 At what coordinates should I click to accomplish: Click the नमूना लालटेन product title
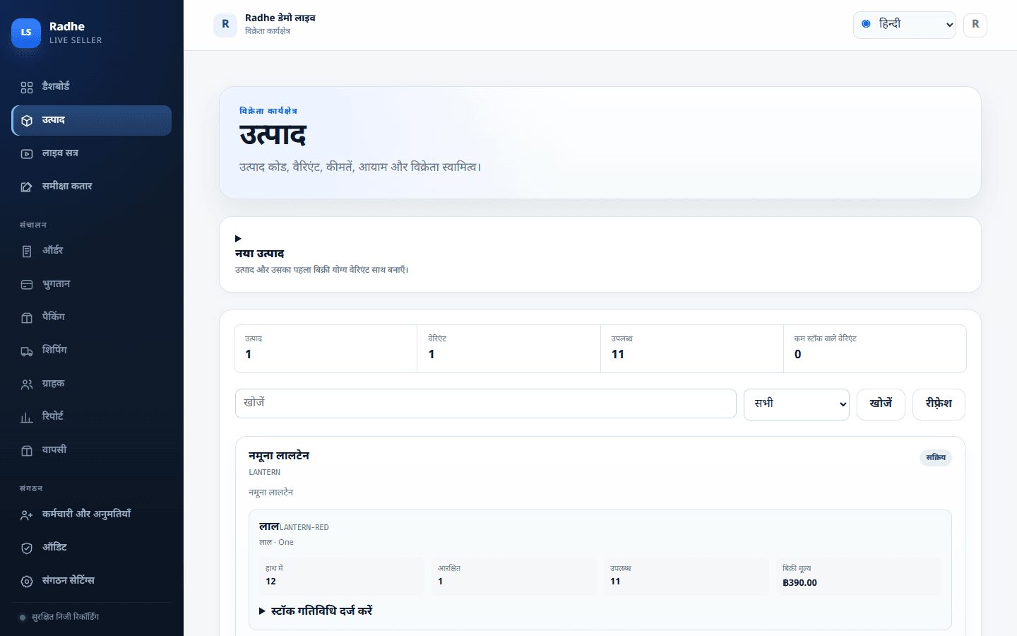coord(279,456)
